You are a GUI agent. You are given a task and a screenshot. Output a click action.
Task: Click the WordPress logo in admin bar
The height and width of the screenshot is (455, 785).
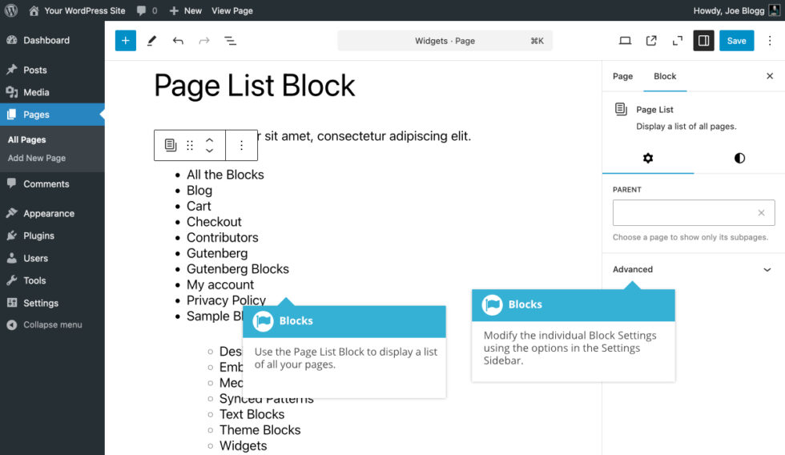coord(11,10)
